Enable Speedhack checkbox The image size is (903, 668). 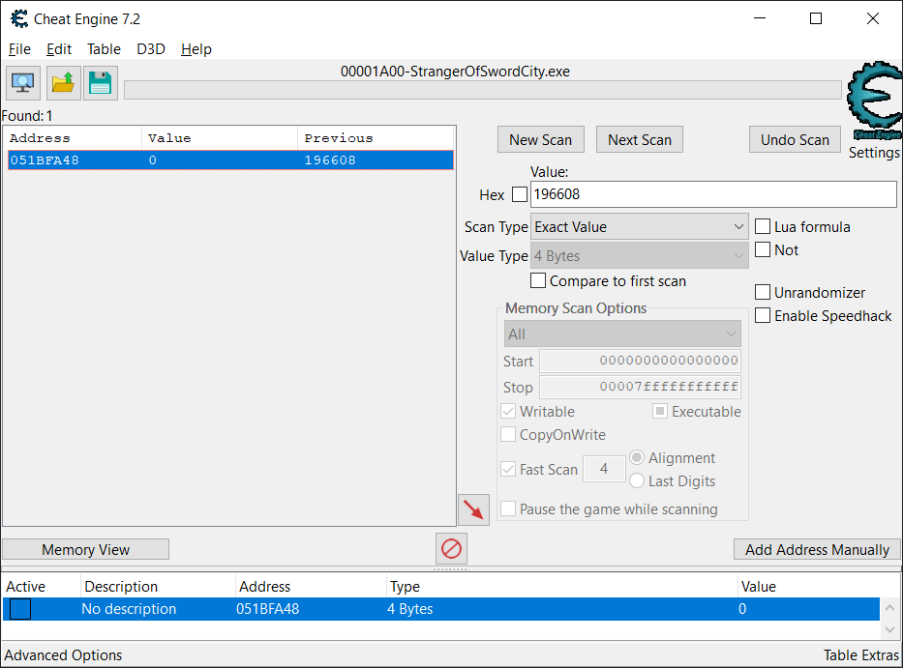[x=763, y=315]
